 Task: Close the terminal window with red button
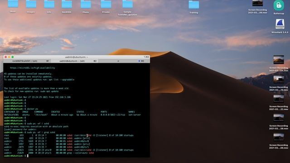pos(6,57)
